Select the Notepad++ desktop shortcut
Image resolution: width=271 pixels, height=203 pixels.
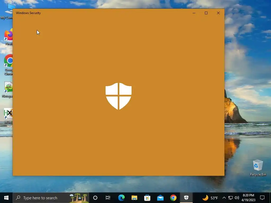(x=7, y=89)
